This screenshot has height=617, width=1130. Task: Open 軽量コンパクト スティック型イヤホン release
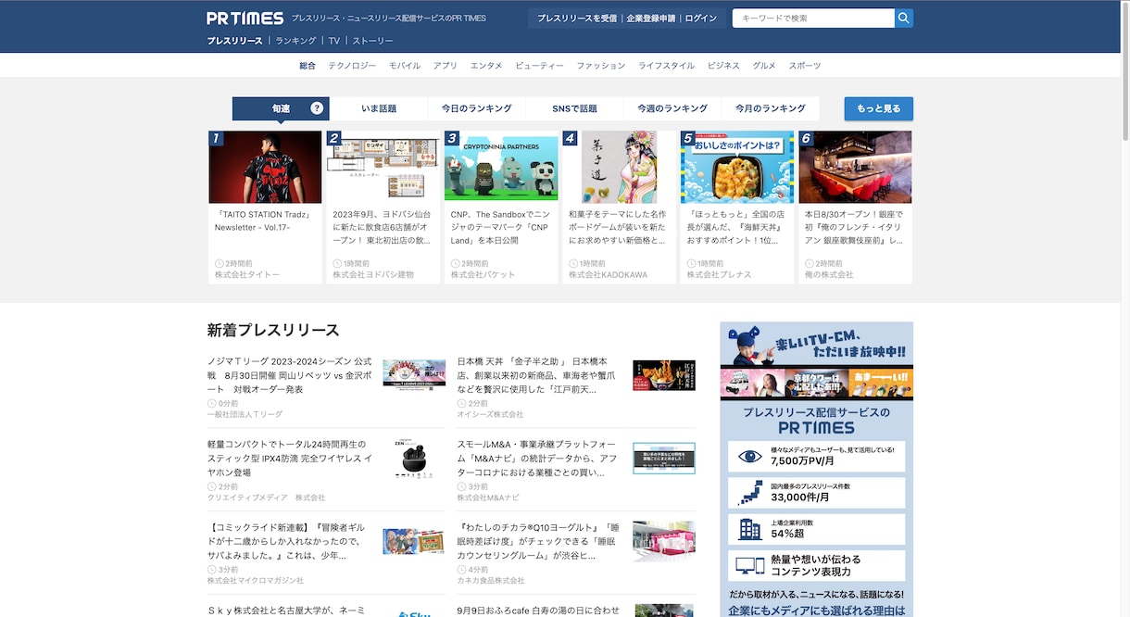click(x=290, y=458)
